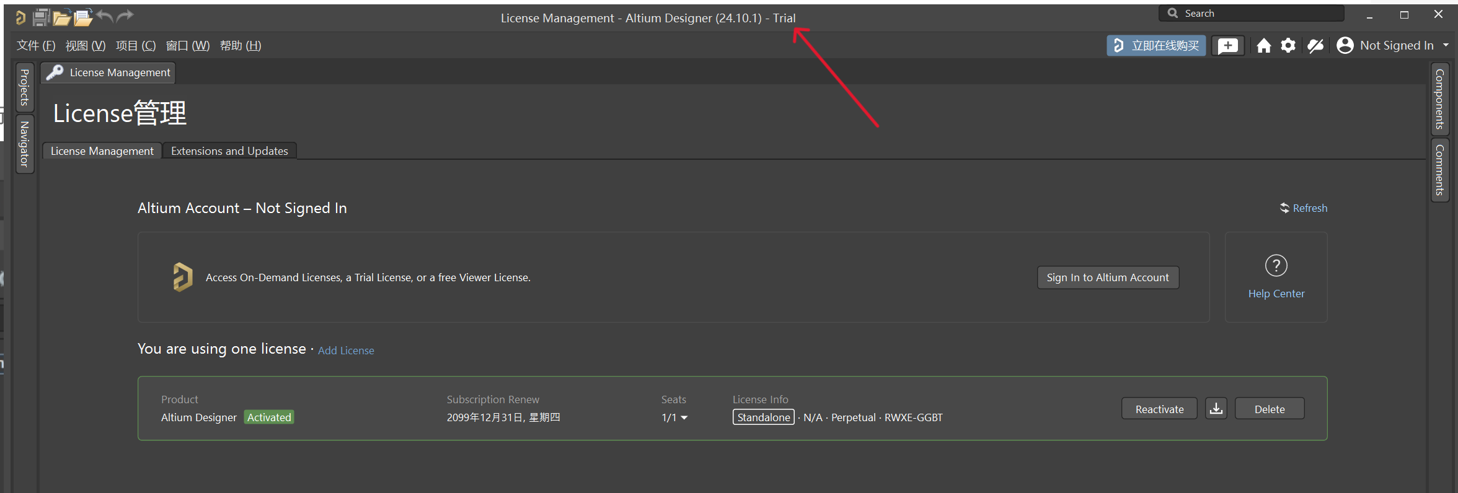
Task: Click the Refresh arrows icon
Action: pos(1284,208)
